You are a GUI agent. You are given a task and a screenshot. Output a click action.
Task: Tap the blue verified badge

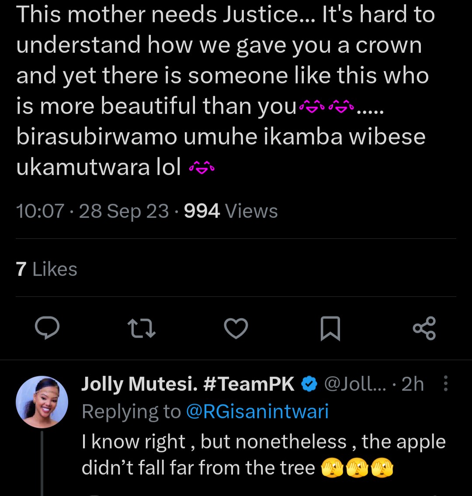click(309, 384)
